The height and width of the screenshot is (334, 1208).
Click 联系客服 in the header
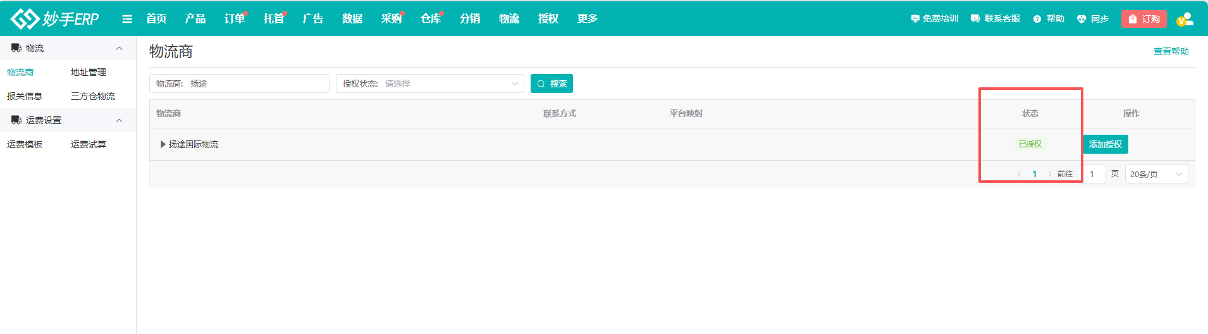coord(995,19)
